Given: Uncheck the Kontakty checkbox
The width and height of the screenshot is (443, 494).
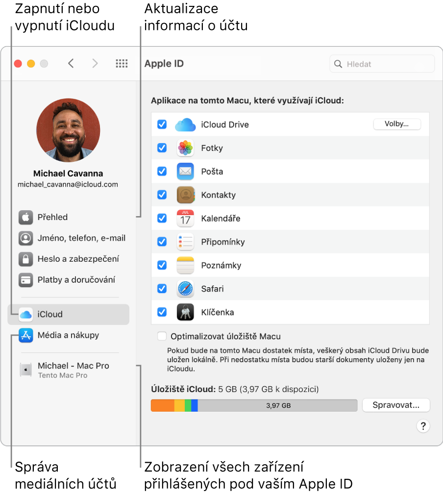Looking at the screenshot, I should pyautogui.click(x=162, y=195).
